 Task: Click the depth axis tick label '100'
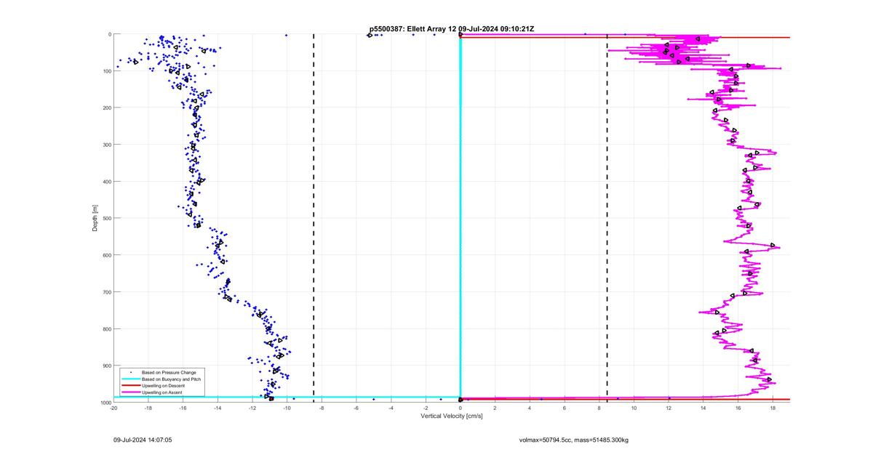point(106,71)
